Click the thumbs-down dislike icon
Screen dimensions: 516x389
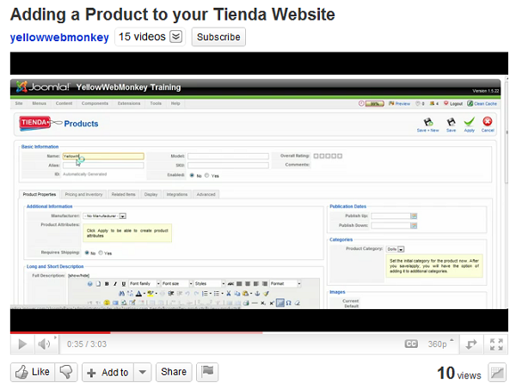pos(66,372)
